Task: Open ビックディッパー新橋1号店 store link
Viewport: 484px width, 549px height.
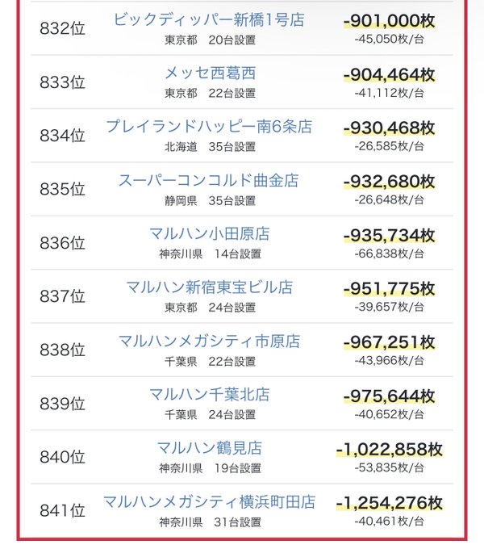Action: tap(209, 19)
